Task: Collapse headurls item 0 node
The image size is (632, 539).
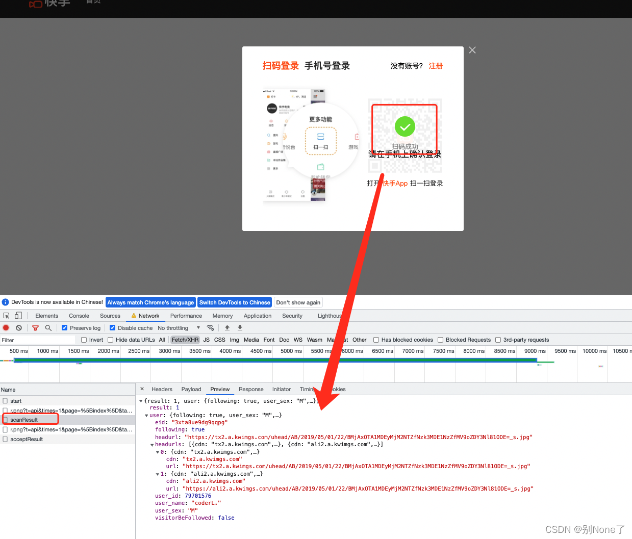Action: click(158, 452)
